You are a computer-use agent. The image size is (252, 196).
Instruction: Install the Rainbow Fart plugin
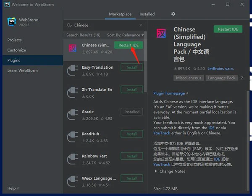[x=132, y=156]
